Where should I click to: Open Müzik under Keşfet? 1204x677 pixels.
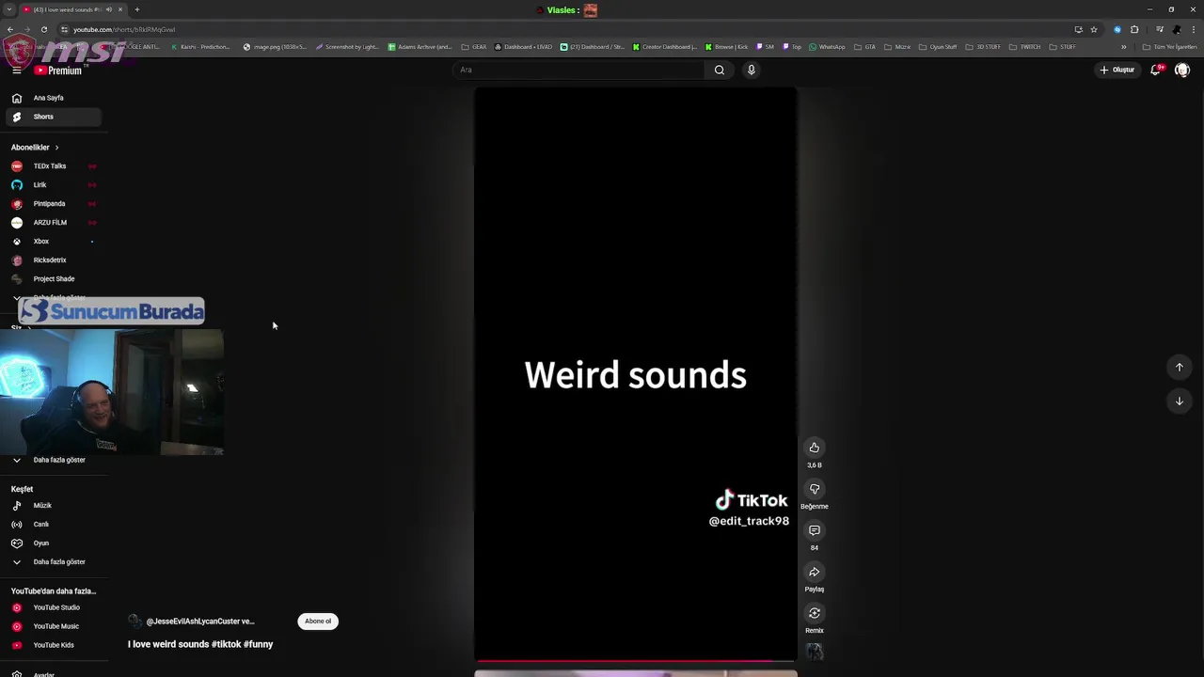click(55, 506)
